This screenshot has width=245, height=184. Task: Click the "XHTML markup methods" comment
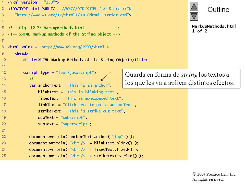(x=64, y=34)
